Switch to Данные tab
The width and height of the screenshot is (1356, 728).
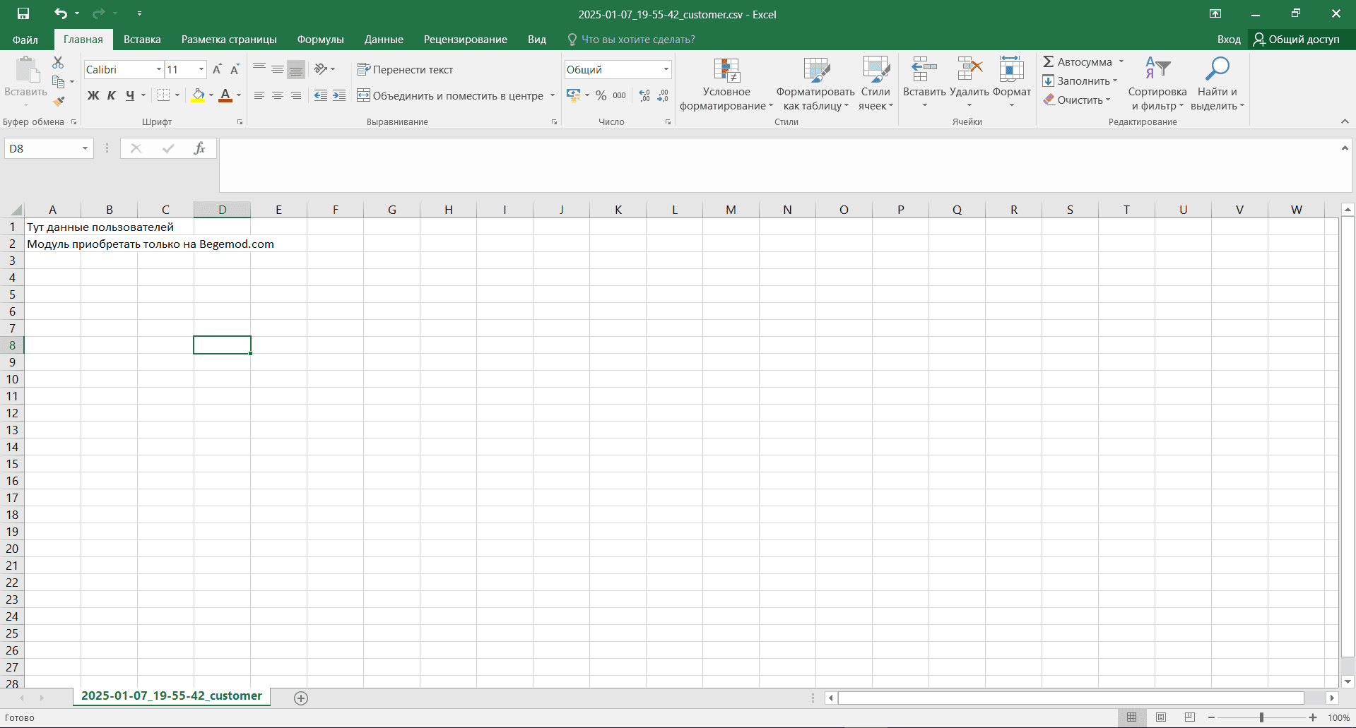point(384,40)
